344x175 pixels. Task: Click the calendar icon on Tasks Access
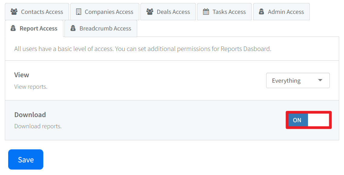206,12
